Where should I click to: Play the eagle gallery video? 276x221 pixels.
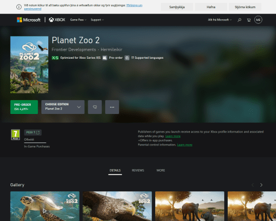pos(117,211)
